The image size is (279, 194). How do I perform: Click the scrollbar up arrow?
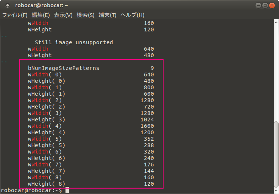(x=276, y=22)
